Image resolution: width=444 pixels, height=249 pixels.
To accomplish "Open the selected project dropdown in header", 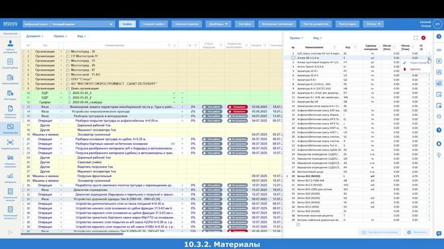I will 68,24.
